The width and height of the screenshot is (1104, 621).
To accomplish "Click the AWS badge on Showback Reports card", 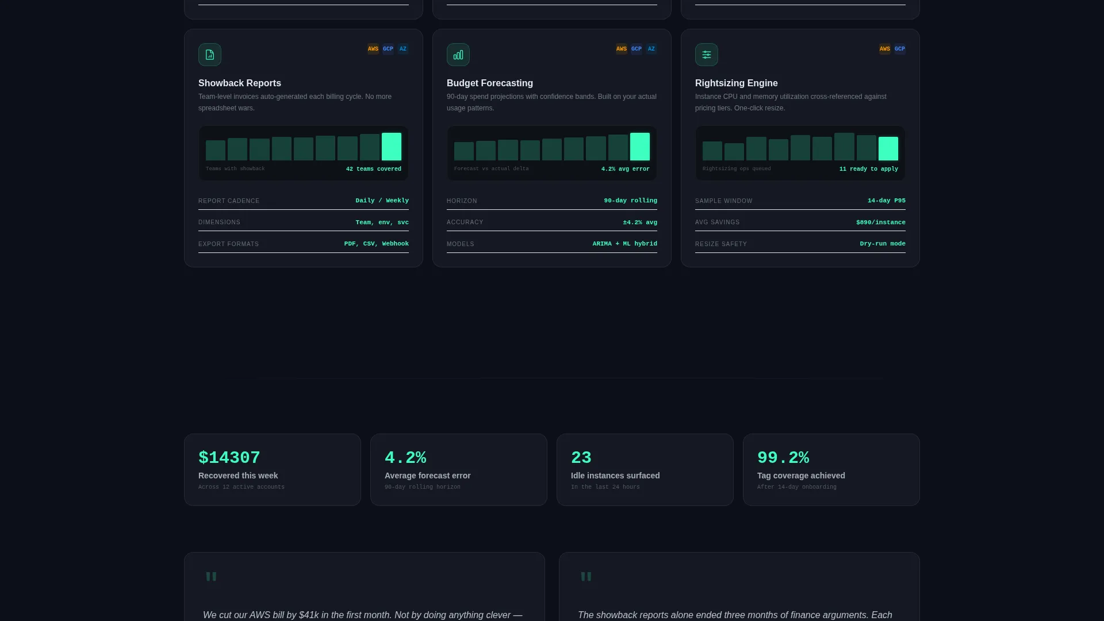I will pyautogui.click(x=373, y=49).
